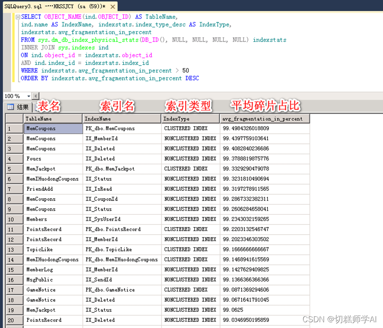The height and width of the screenshot is (328, 383).
Task: Switch to the 结果 results tab
Action: (18, 107)
